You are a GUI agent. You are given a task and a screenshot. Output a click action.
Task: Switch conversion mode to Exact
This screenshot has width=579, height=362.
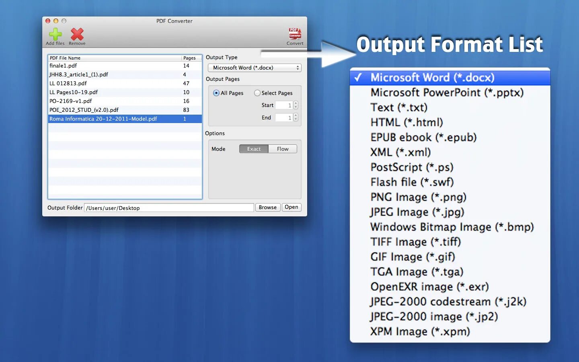pos(254,149)
